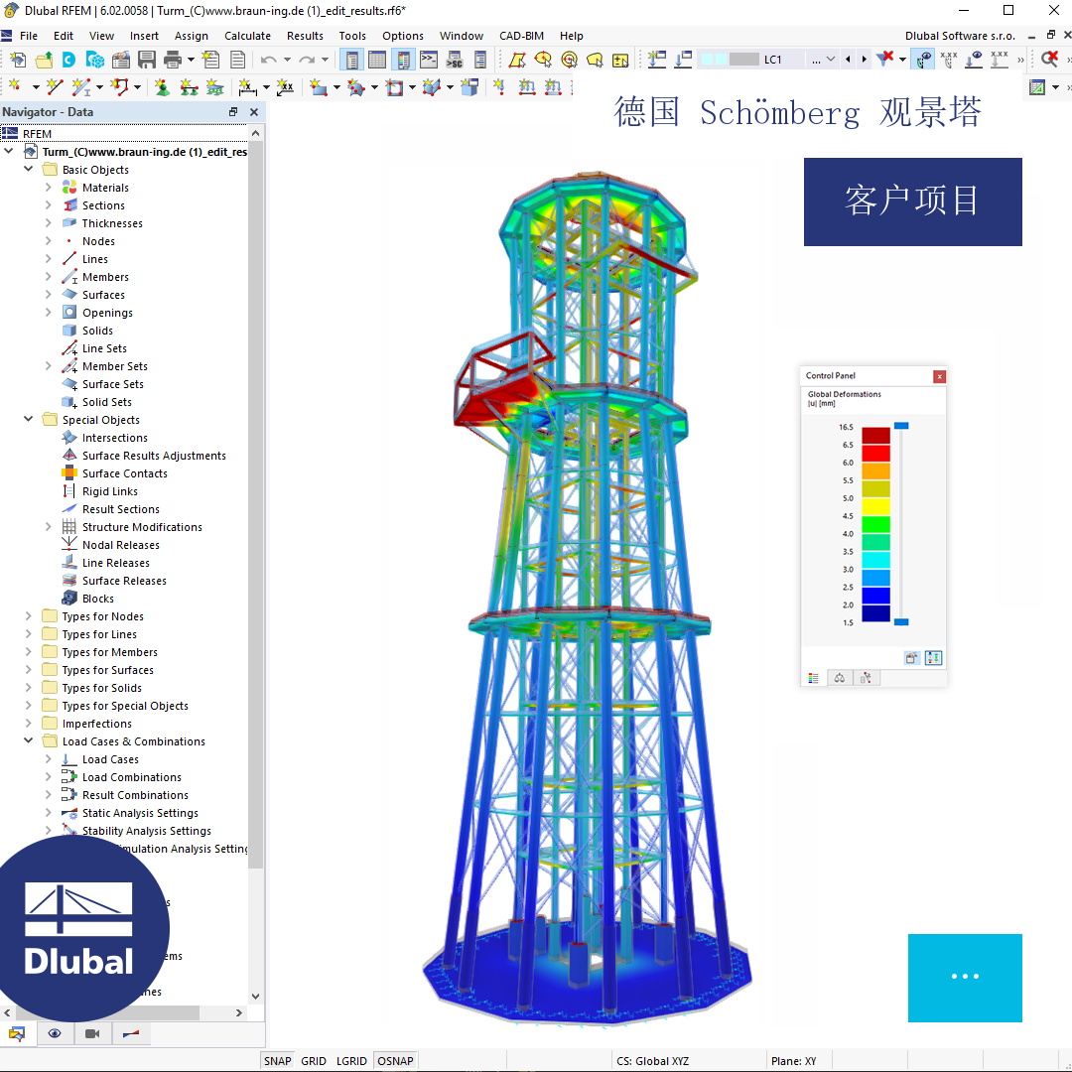Screen dimensions: 1072x1072
Task: Open the Assign menu
Action: [192, 36]
